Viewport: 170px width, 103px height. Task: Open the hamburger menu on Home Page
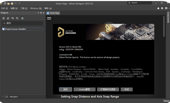pos(49,18)
